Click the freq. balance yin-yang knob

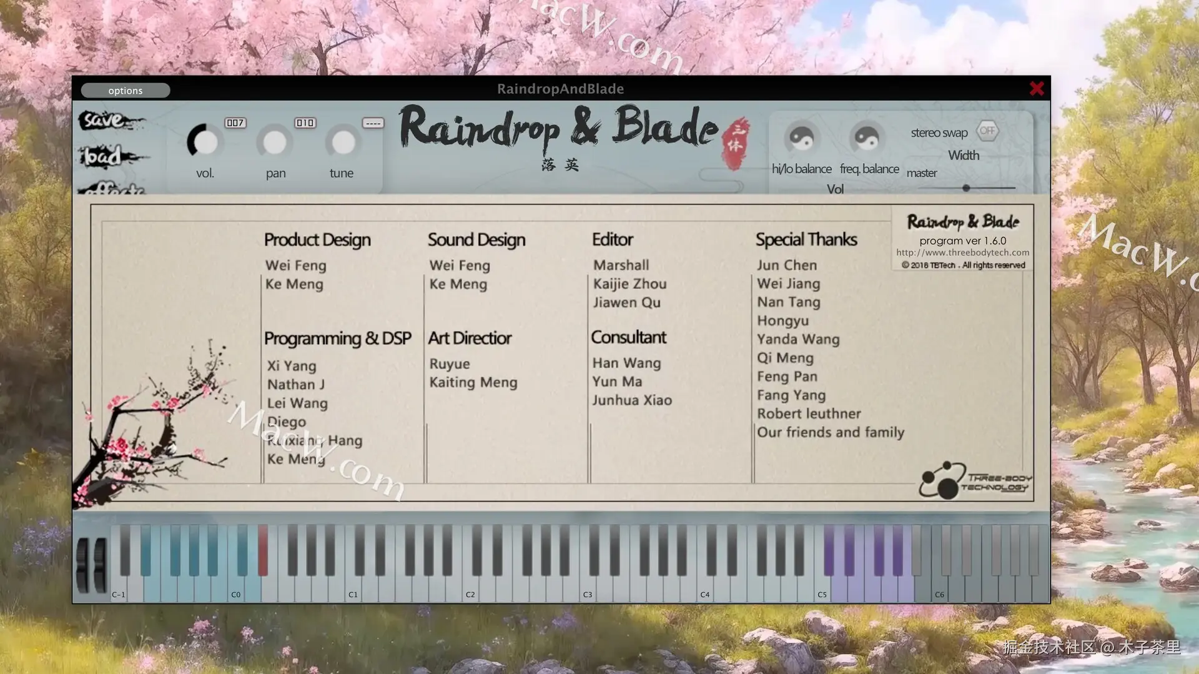(x=867, y=138)
